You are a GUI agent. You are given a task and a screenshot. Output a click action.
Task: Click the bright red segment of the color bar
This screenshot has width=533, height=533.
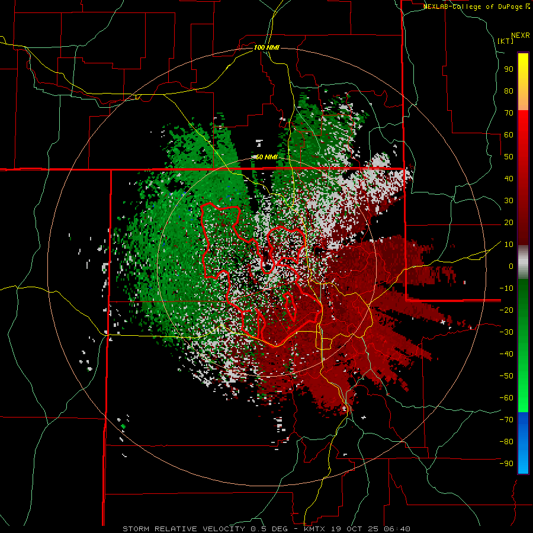(x=523, y=123)
